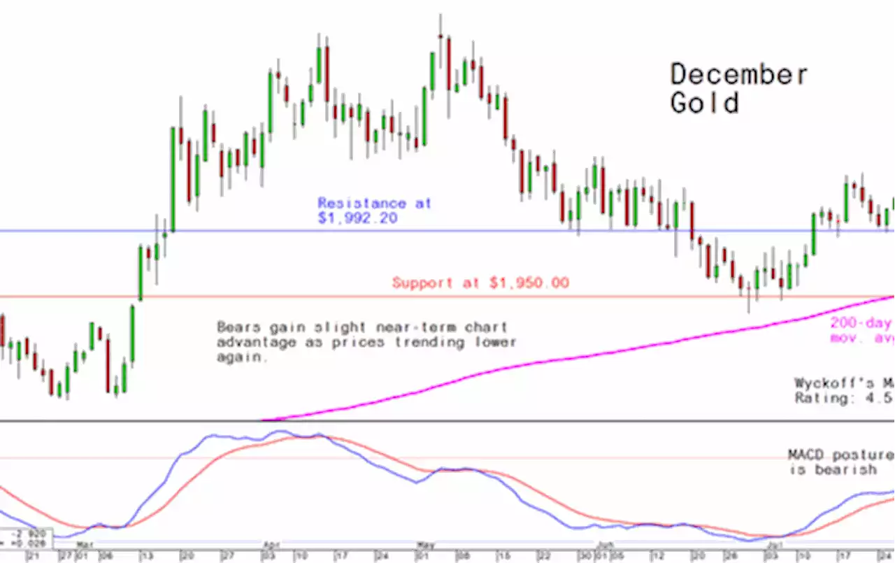The width and height of the screenshot is (895, 563).
Task: Click the December Gold chart title
Action: click(x=739, y=89)
